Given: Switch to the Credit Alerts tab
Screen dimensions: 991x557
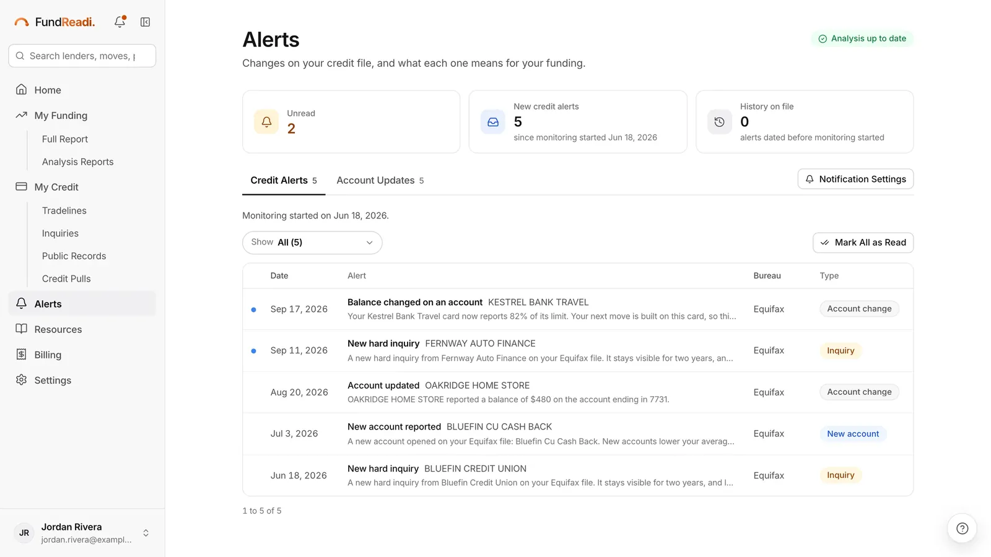Looking at the screenshot, I should coord(284,181).
